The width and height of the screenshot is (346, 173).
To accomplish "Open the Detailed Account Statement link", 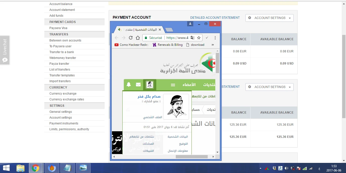I will pyautogui.click(x=215, y=18).
